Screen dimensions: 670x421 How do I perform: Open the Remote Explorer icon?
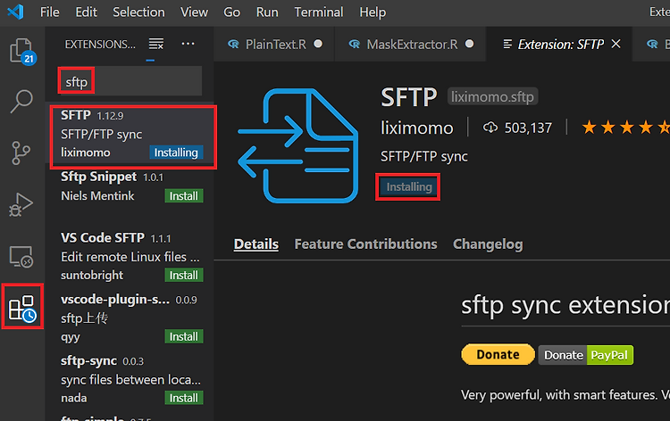21,256
